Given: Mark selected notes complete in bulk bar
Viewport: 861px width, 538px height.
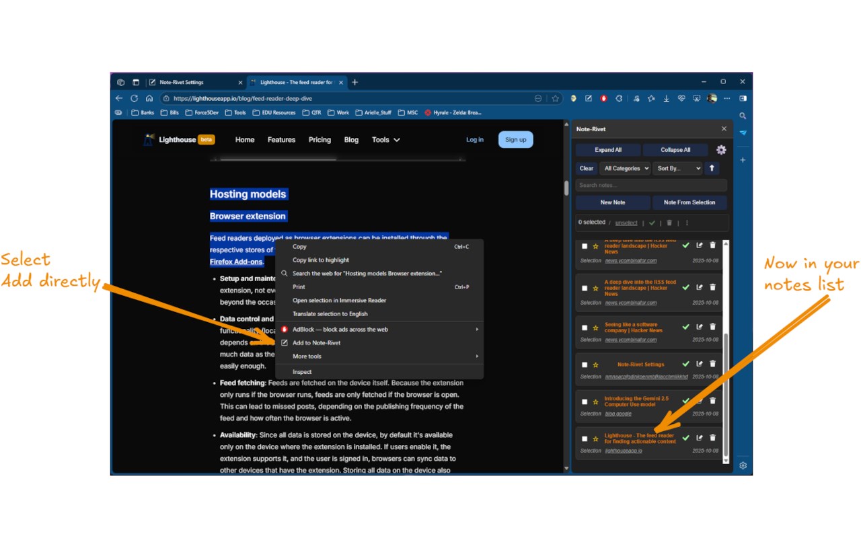Looking at the screenshot, I should 652,223.
